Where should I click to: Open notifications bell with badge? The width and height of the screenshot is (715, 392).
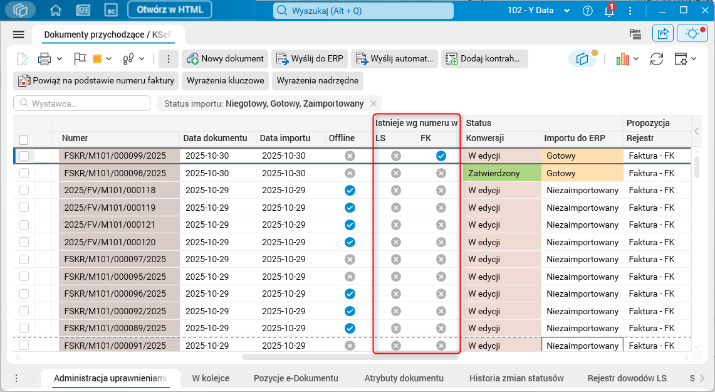click(610, 10)
